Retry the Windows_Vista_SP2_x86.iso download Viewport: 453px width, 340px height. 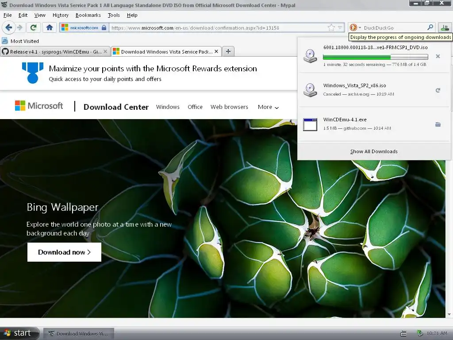click(x=438, y=90)
